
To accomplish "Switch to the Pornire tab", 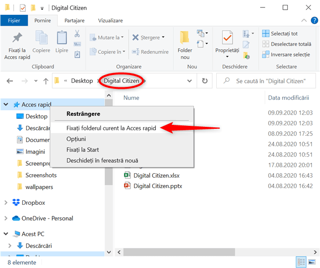I will tap(42, 20).
